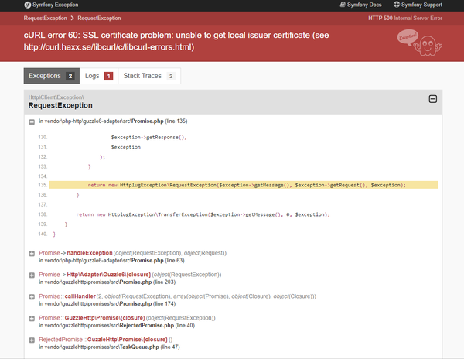464x359 pixels.
Task: Click the highlighted code line 135
Action: [x=244, y=185]
